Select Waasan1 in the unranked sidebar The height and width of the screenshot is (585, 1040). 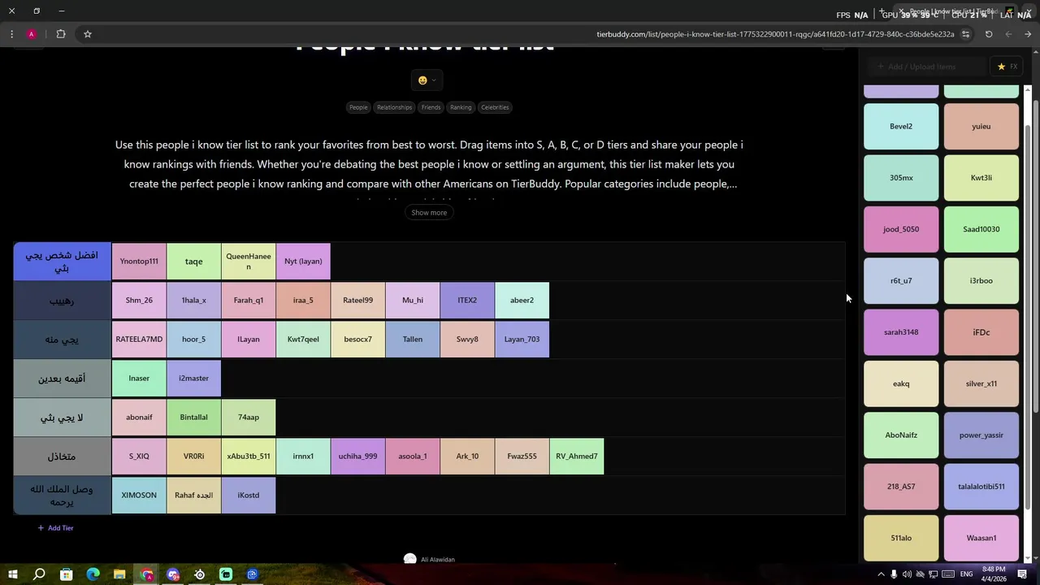coord(981,538)
